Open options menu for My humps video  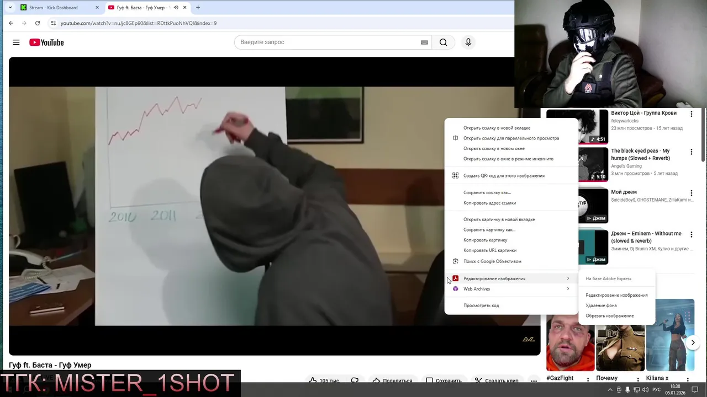[691, 152]
